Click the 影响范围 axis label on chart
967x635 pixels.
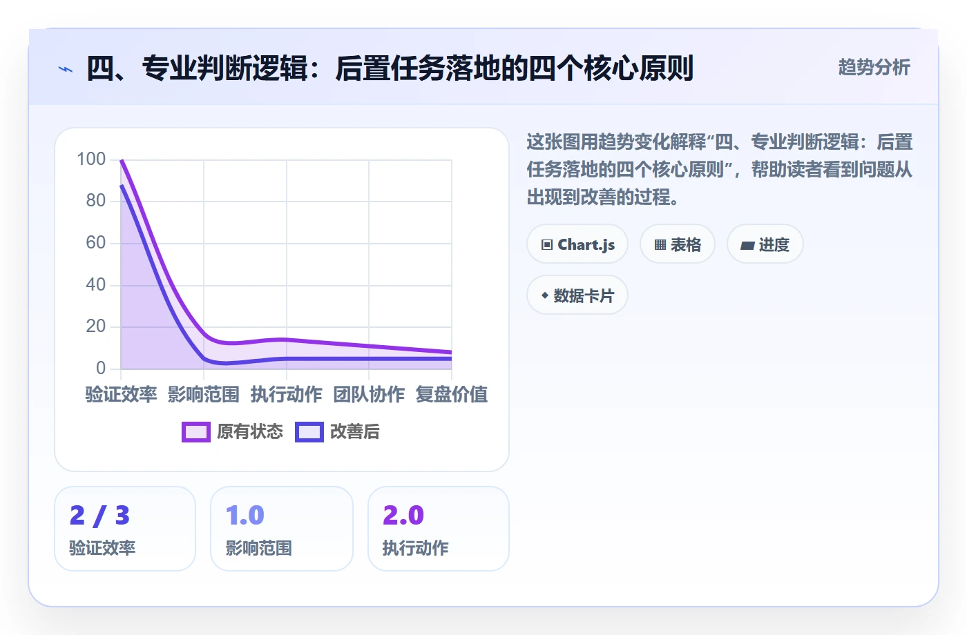click(x=204, y=394)
